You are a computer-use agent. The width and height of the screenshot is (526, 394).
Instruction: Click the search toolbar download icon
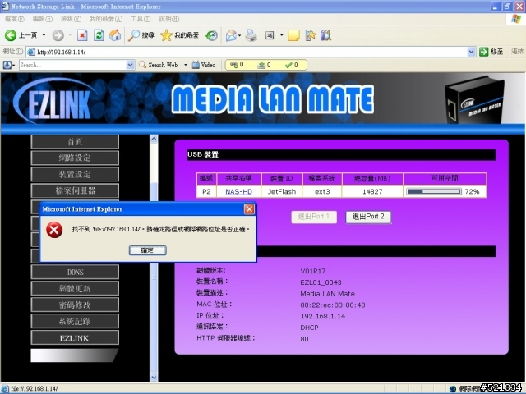7,65
